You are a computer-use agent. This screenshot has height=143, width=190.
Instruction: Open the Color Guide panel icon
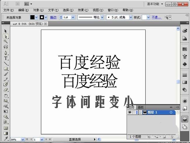click(x=185, y=38)
